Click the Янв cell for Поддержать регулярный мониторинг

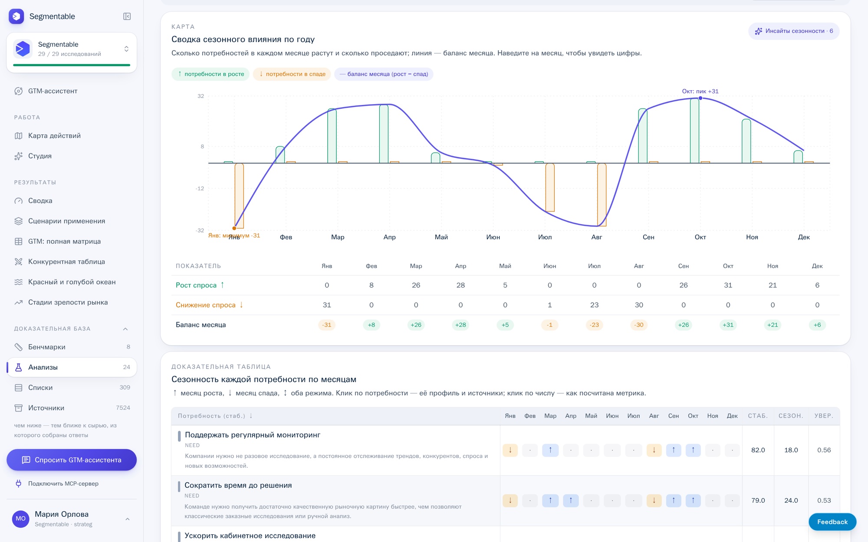(x=510, y=450)
